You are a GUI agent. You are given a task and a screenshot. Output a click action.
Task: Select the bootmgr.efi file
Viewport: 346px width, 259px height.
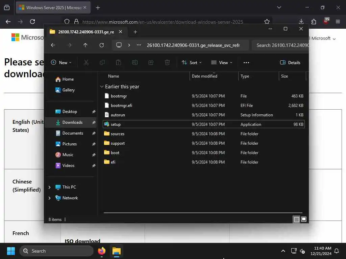tap(203, 106)
